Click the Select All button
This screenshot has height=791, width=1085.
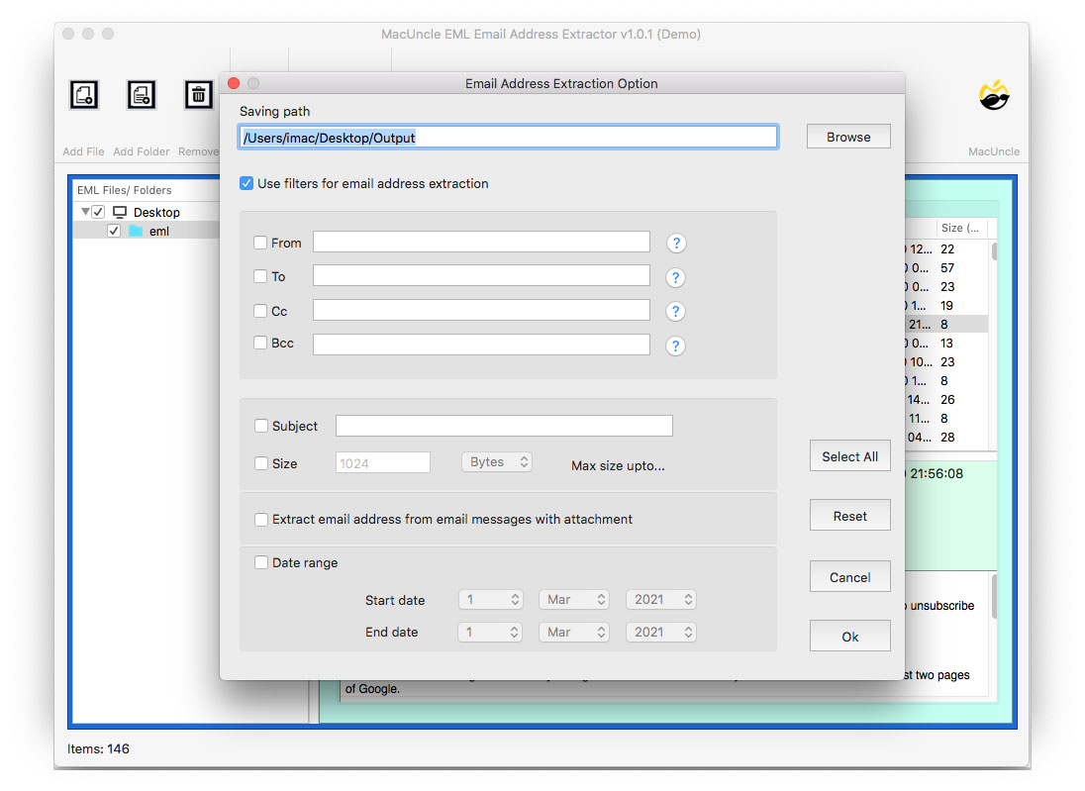(x=849, y=456)
